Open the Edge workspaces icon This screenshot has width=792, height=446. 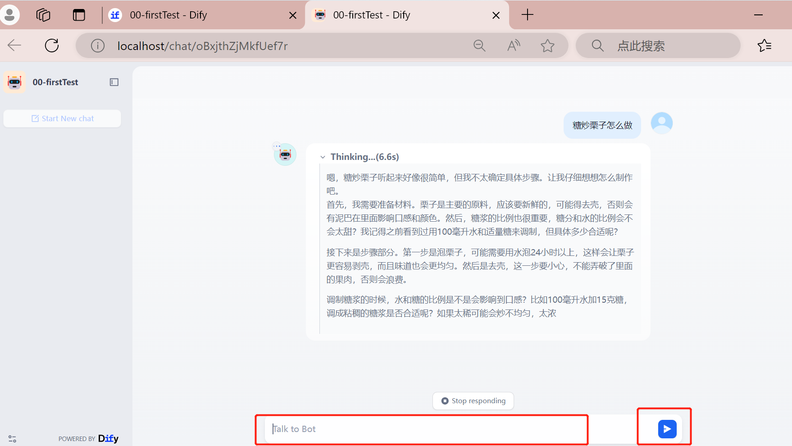(x=43, y=14)
